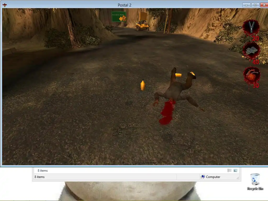Image resolution: width=268 pixels, height=201 pixels.
Task: Click the Postal 2 window title icon
Action: tap(5, 5)
